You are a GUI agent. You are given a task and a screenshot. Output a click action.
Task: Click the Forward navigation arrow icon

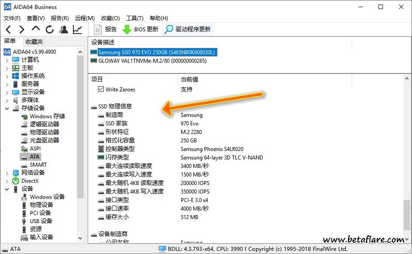[21, 30]
